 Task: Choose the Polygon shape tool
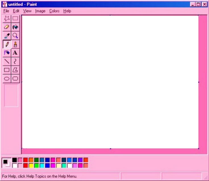tap(15, 70)
